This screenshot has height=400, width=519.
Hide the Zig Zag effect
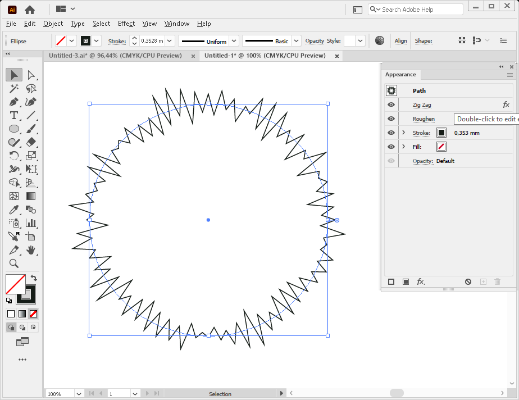pyautogui.click(x=391, y=105)
